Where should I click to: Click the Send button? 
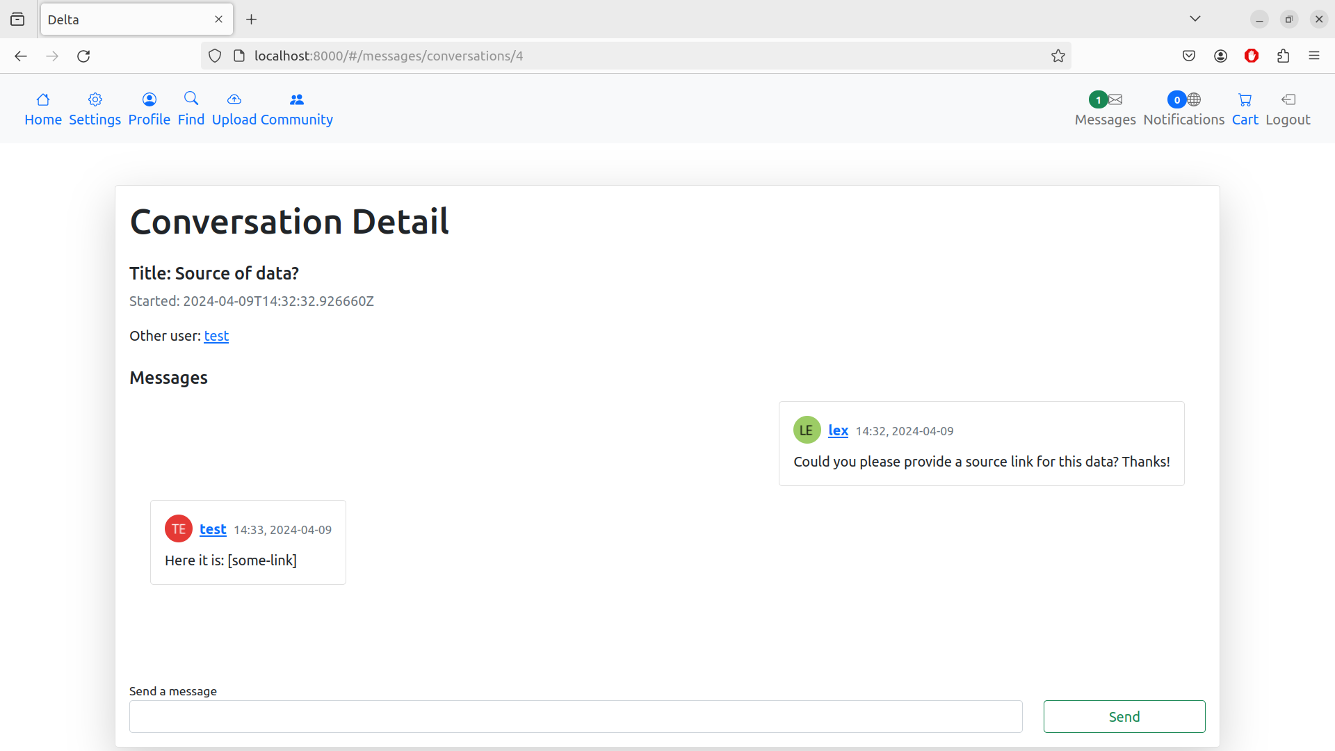[x=1124, y=716]
